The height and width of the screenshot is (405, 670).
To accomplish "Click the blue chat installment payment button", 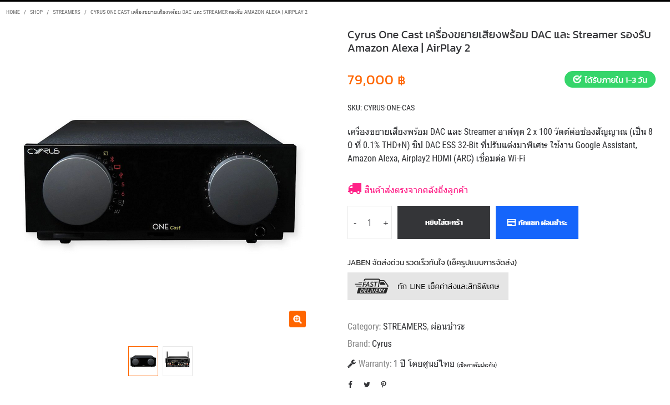I will point(537,222).
